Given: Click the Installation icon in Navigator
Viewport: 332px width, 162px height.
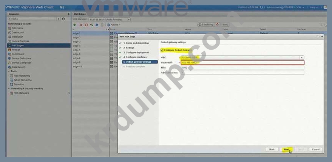Looking at the screenshot, I should tap(10, 37).
